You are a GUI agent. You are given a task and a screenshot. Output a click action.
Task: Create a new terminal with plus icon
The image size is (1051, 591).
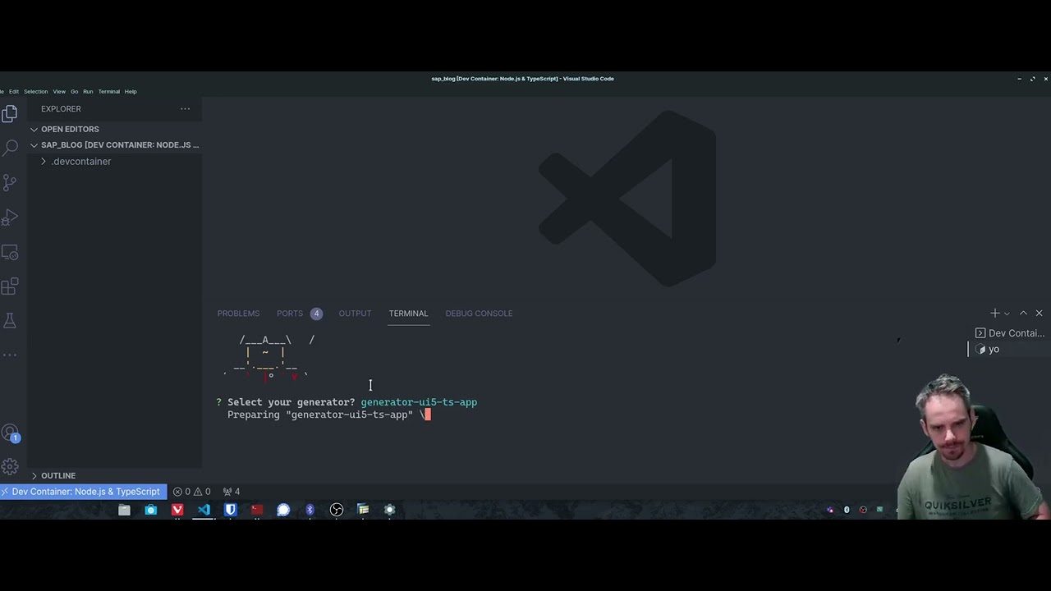(994, 313)
